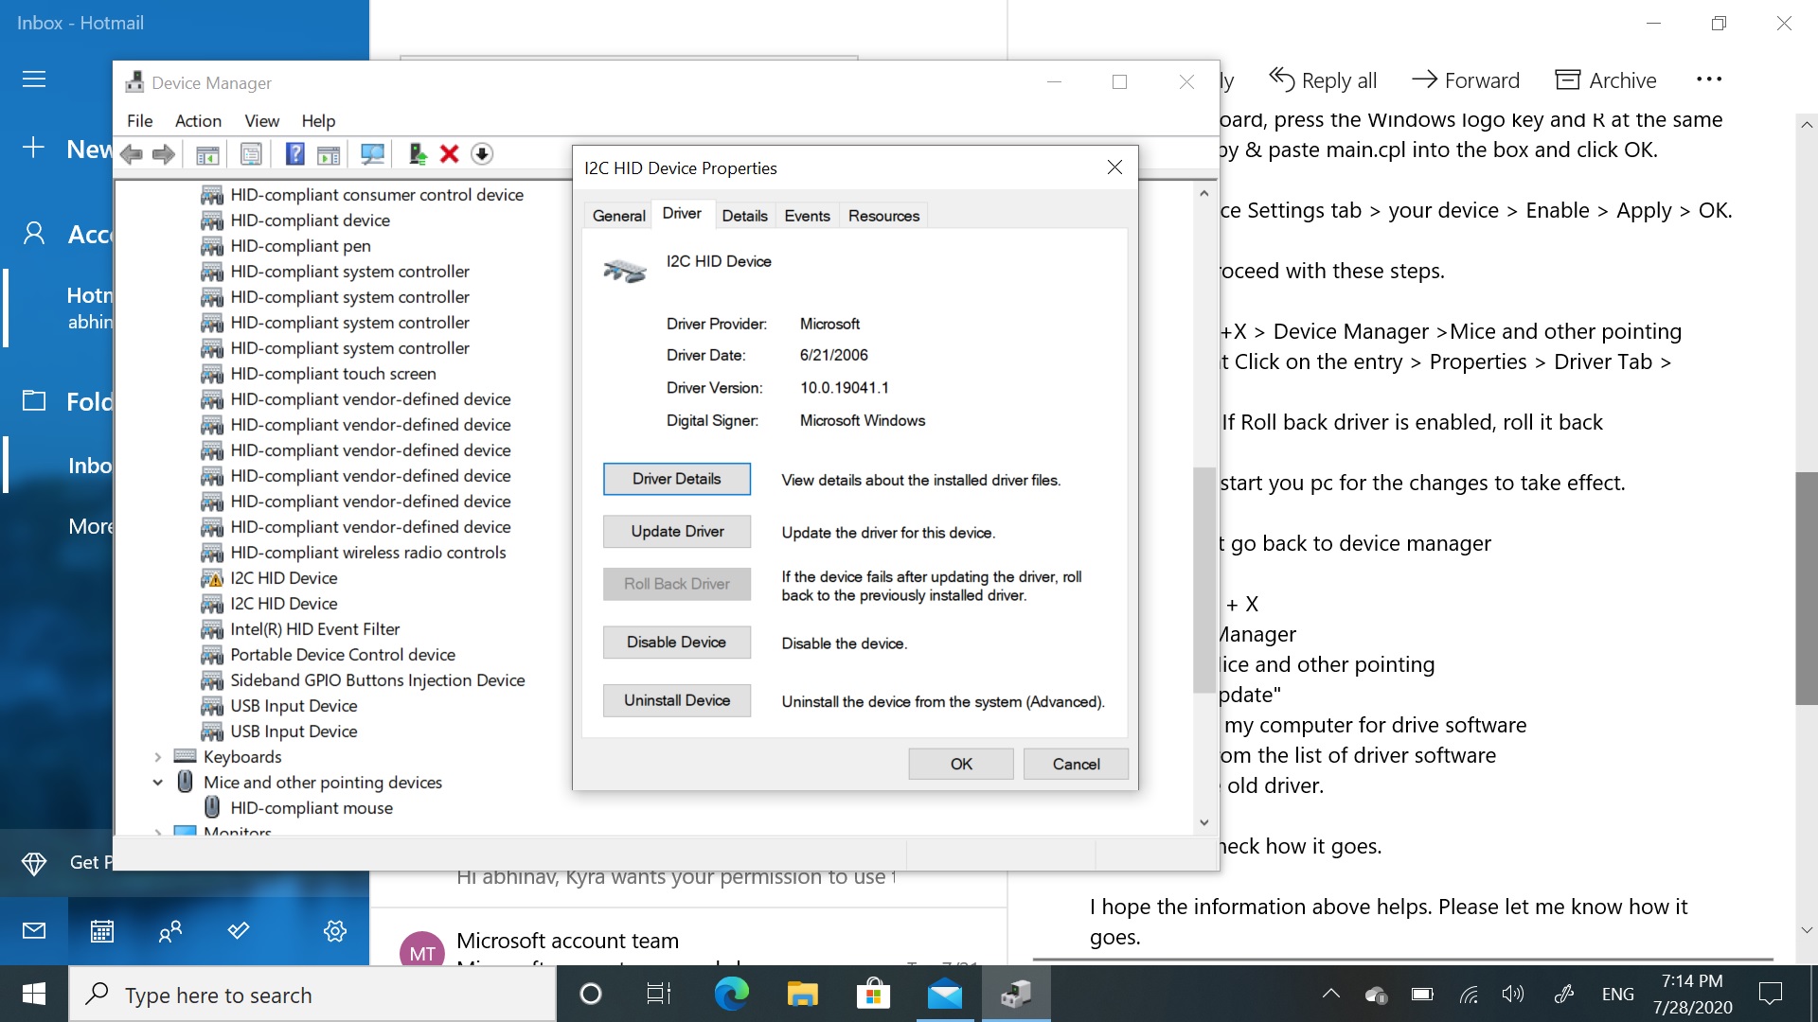Select the Details tab in properties
Image resolution: width=1818 pixels, height=1022 pixels.
tap(743, 215)
